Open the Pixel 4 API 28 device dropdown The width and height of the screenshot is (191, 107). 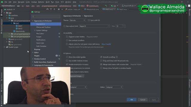pyautogui.click(x=129, y=6)
